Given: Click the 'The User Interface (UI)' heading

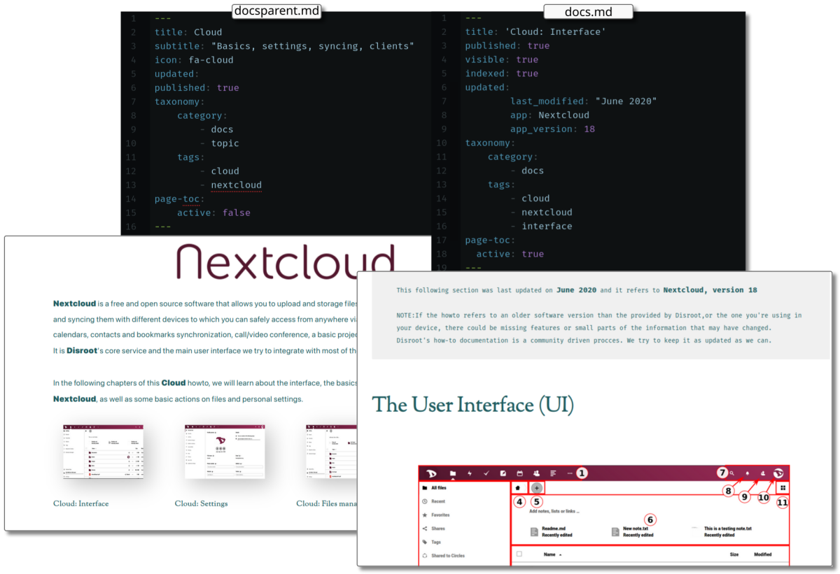Looking at the screenshot, I should 472,406.
